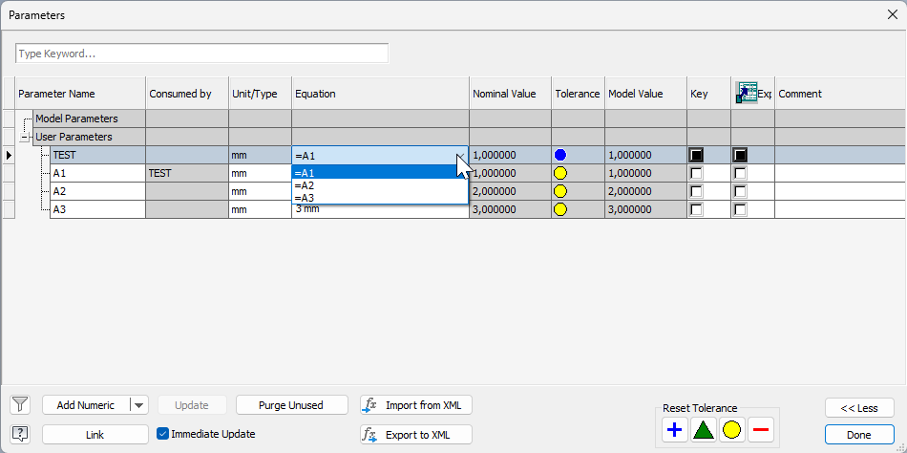Screen dimensions: 907x453
Task: Click the mm unit cell for TEST
Action: coord(261,155)
